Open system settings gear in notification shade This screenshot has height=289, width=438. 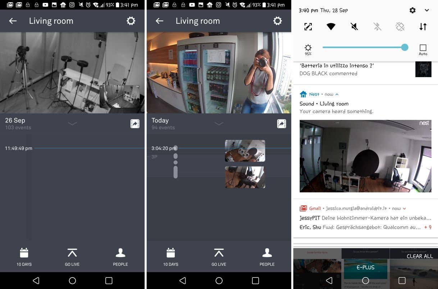[412, 10]
